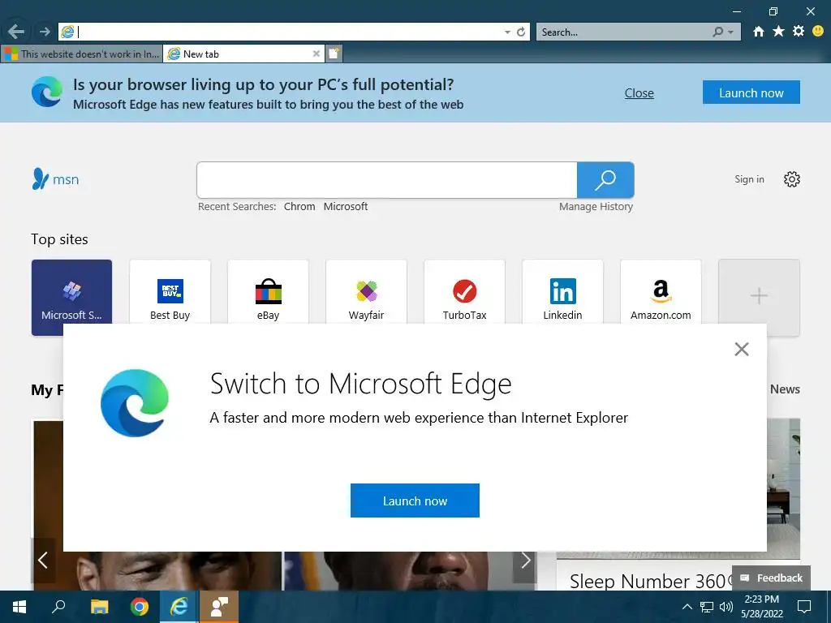
Task: Open the Amazon.com top site tile
Action: (x=661, y=292)
